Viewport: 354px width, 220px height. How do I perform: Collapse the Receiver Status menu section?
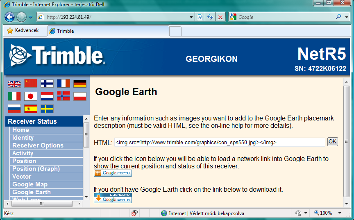[x=44, y=121]
